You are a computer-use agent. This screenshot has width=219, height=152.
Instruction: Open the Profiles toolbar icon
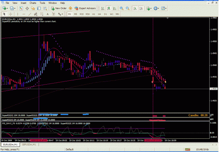pyautogui.click(x=12, y=8)
